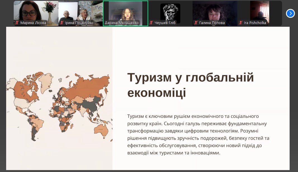Click the Галина Попова name label

point(212,23)
